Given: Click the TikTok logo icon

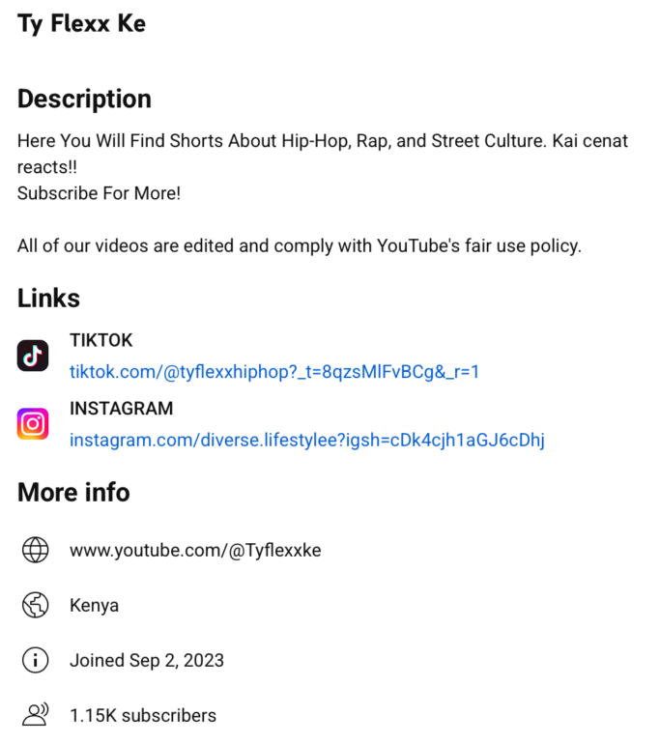Looking at the screenshot, I should click(33, 356).
